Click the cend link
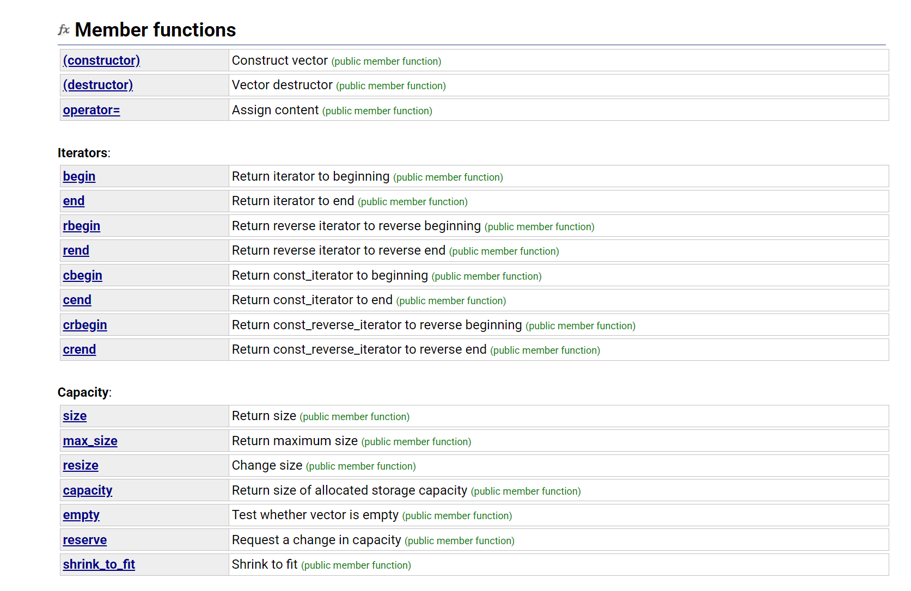This screenshot has width=911, height=591. [77, 300]
